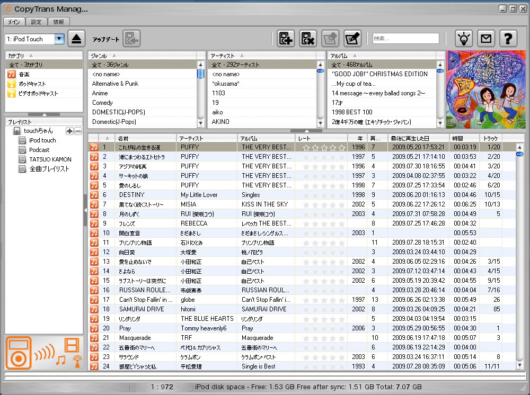Click the artist list scrollbar thumb

320,71
